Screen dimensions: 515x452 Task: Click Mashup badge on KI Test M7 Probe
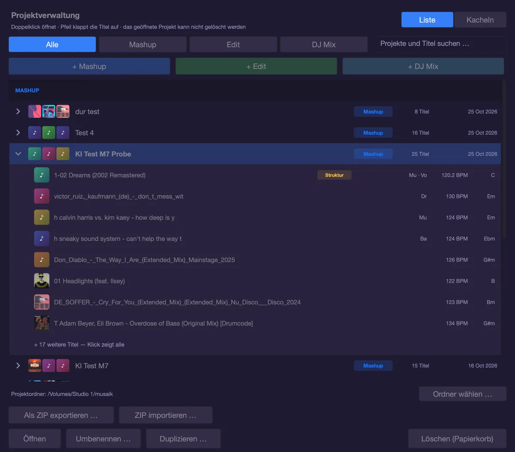click(x=373, y=154)
